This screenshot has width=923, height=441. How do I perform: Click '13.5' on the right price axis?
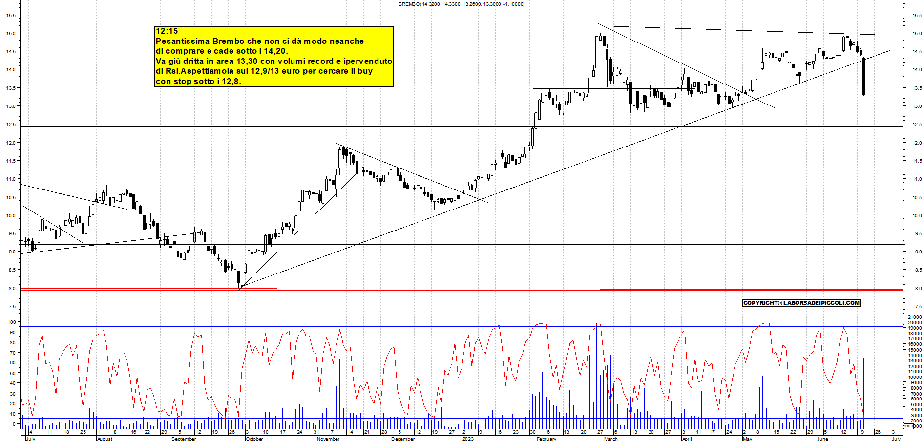pos(917,88)
